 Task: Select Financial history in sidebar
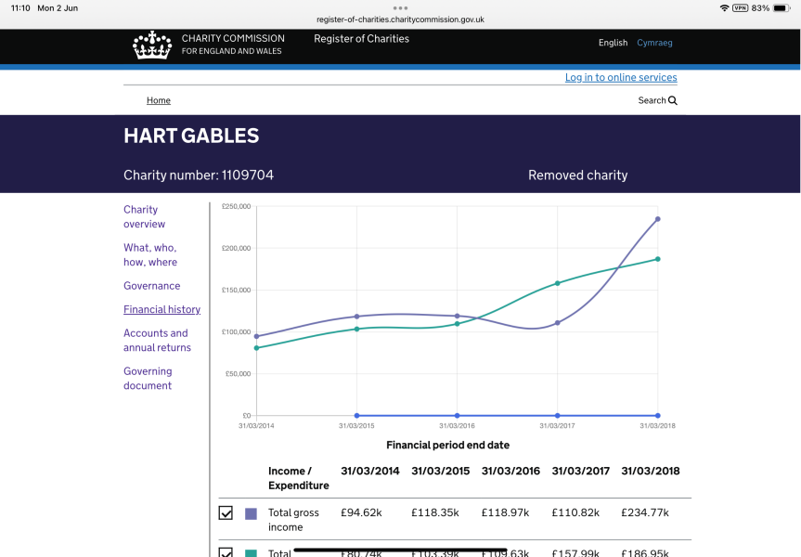coord(161,309)
